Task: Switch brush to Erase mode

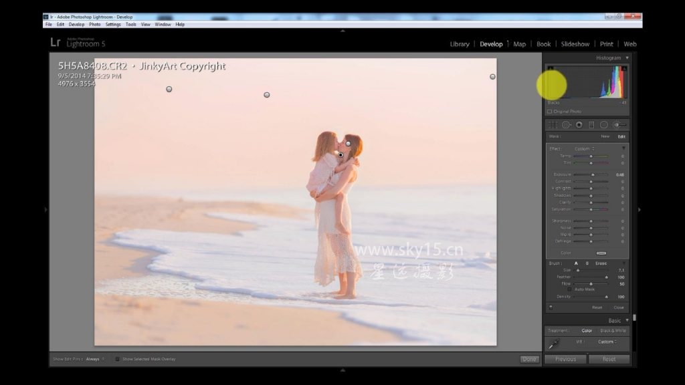Action: point(601,263)
